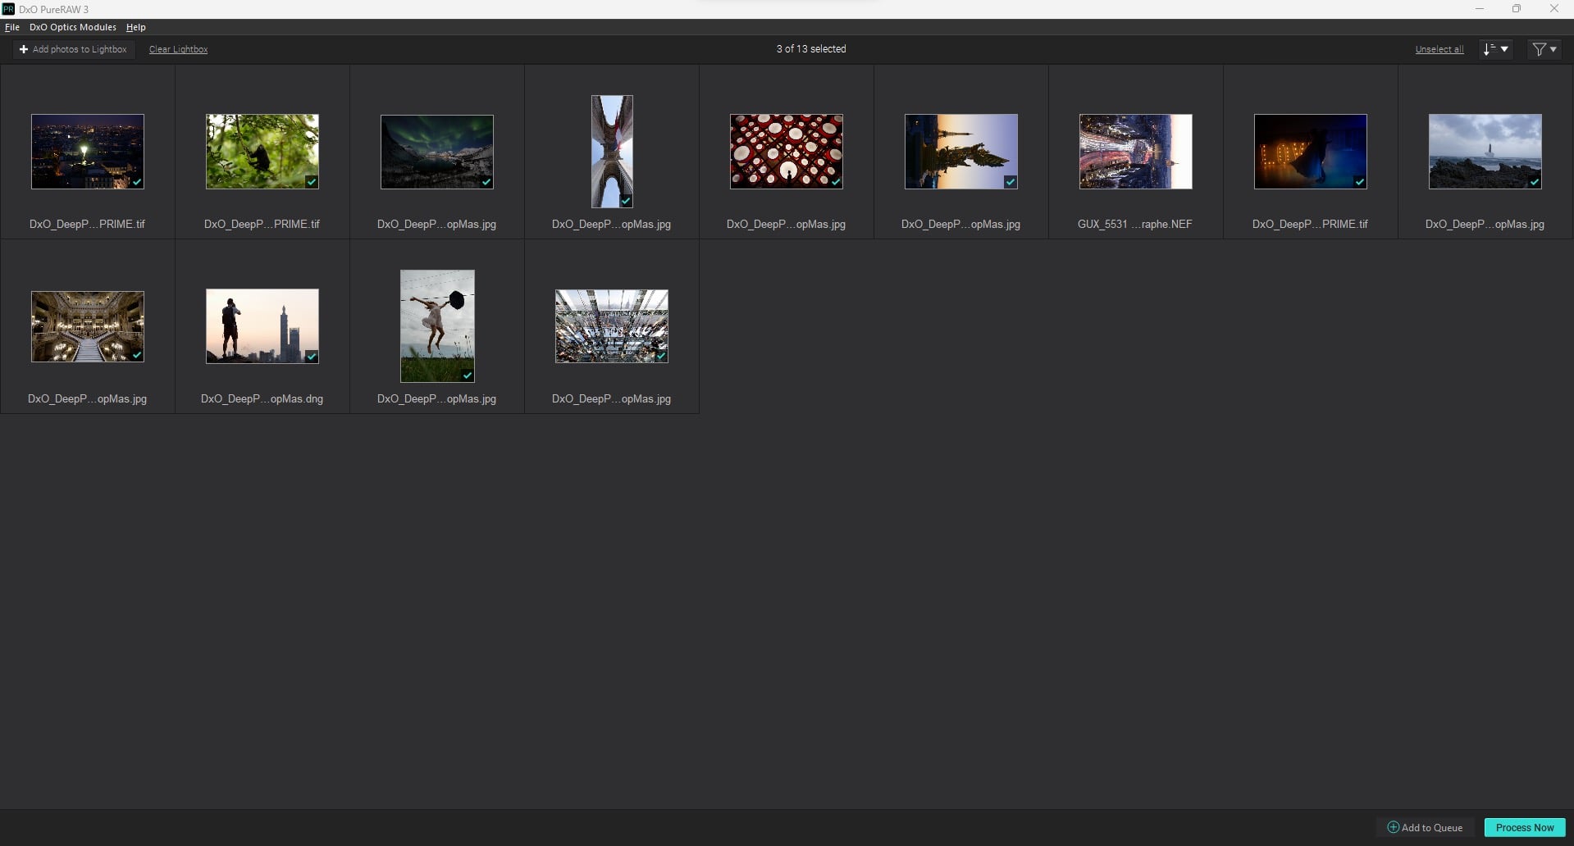Uncheck the opera house staircase photo's checkmark
Image resolution: width=1574 pixels, height=846 pixels.
coord(137,357)
